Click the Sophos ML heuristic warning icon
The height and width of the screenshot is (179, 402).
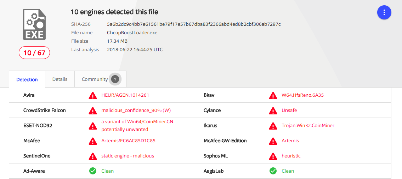click(273, 156)
